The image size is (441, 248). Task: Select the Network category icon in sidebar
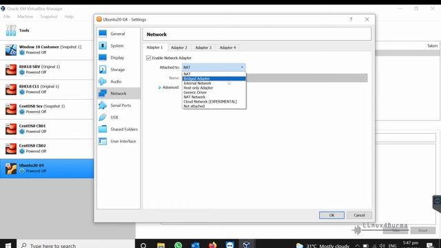tap(103, 94)
